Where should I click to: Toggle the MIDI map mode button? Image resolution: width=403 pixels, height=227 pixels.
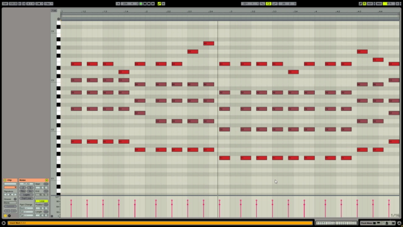pos(379,4)
